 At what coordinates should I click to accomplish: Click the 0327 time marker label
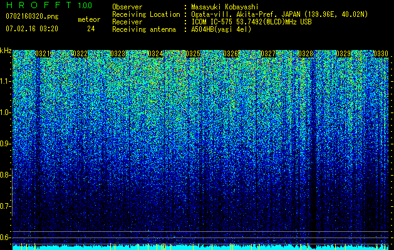268,54
